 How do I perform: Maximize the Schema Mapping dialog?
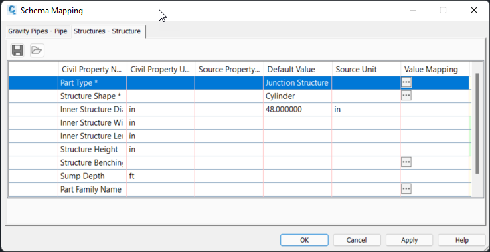[x=443, y=10]
